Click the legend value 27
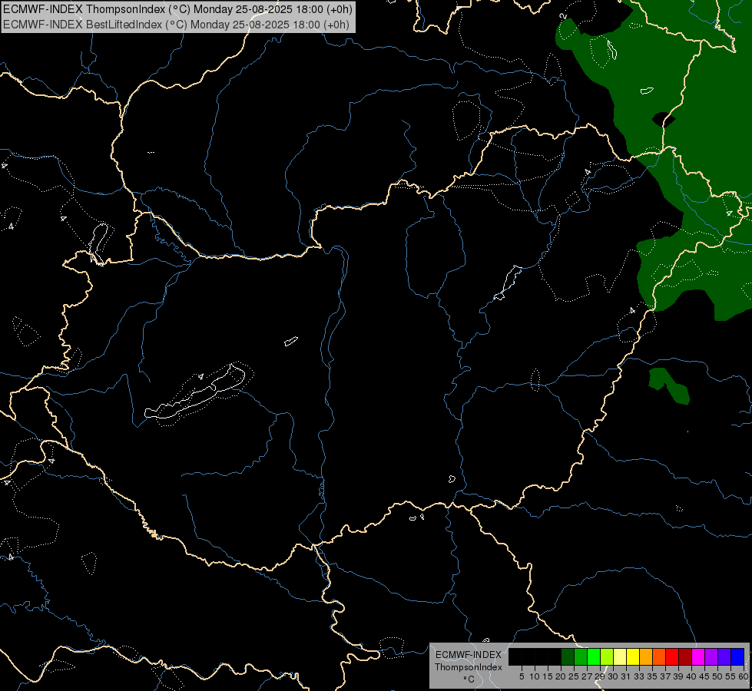Viewport: 752px width, 691px height. [x=587, y=676]
